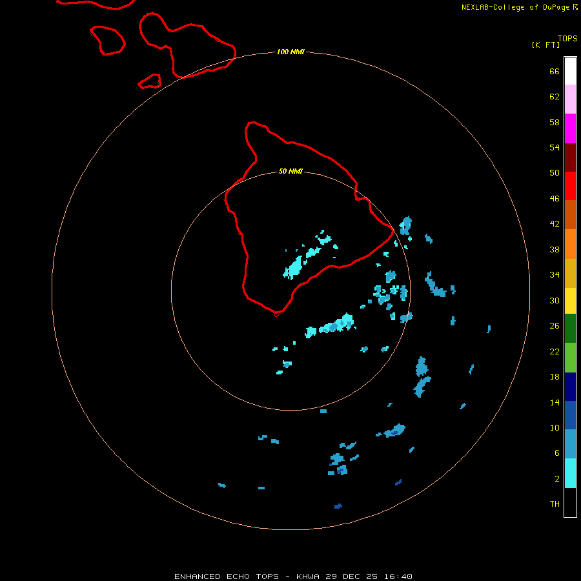Click the legend value '46'
The image size is (581, 581).
tap(555, 199)
